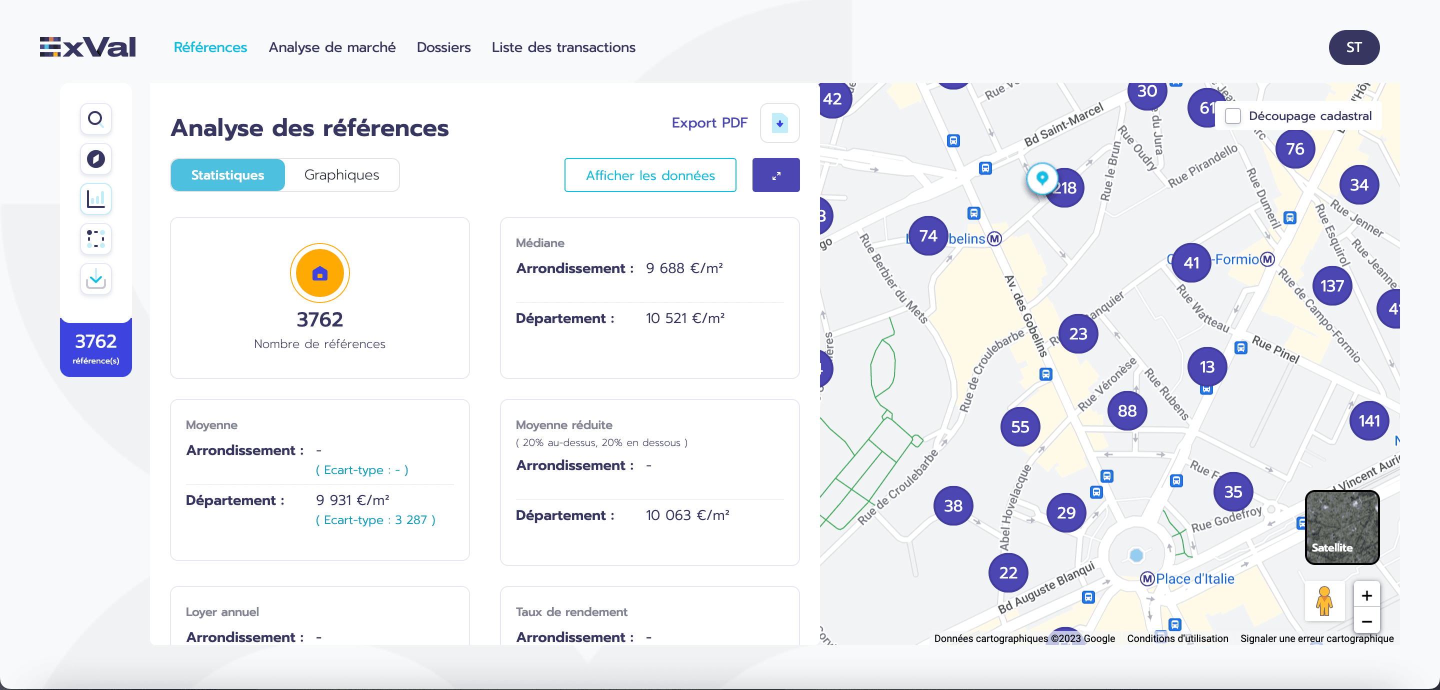This screenshot has height=690, width=1440.
Task: Click Afficher les données button
Action: [649, 175]
